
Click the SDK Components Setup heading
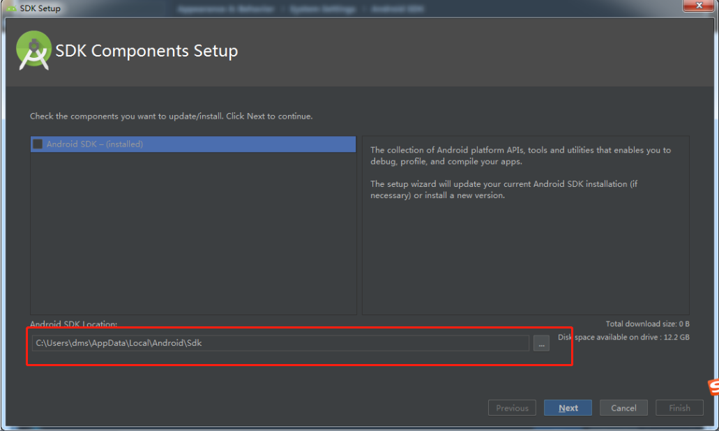pos(146,50)
